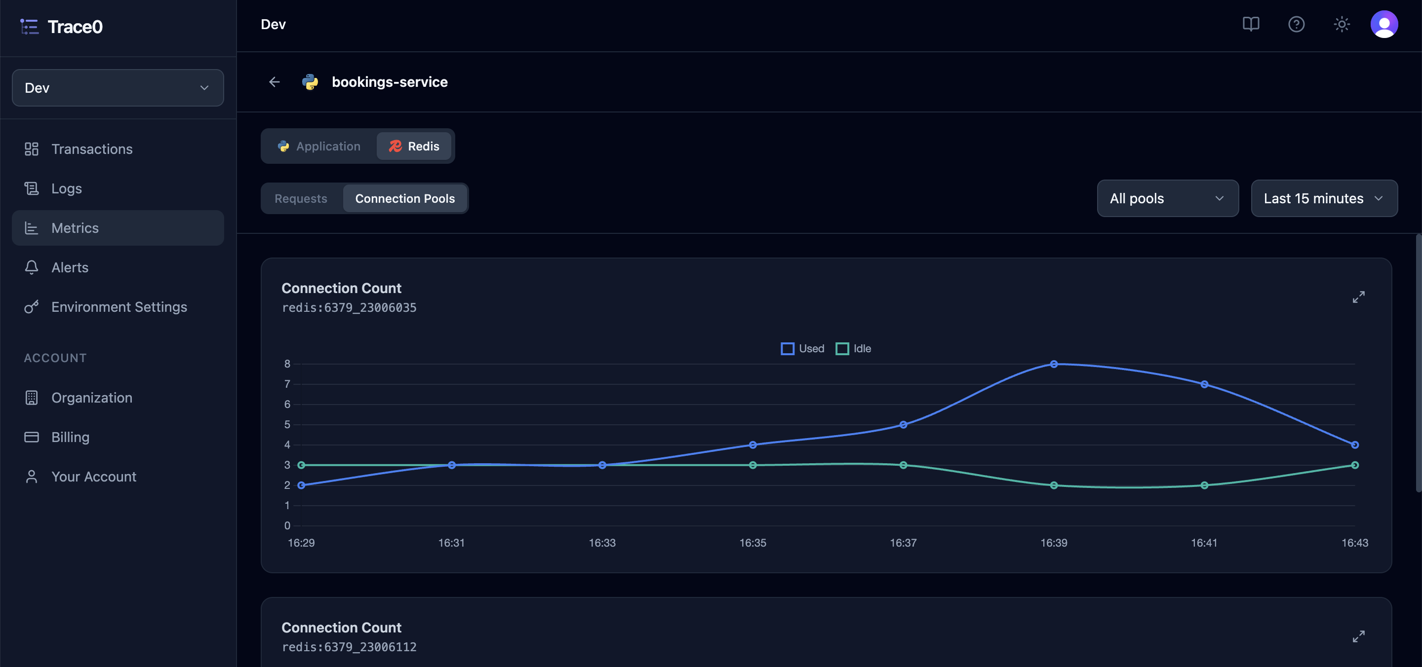Open the All pools dropdown
The width and height of the screenshot is (1422, 667).
coord(1168,198)
